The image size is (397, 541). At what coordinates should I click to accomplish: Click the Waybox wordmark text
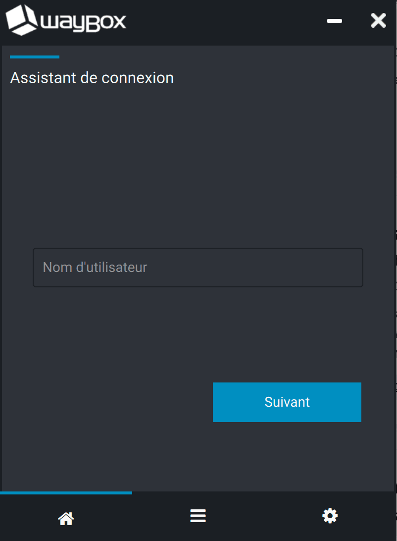pos(83,23)
